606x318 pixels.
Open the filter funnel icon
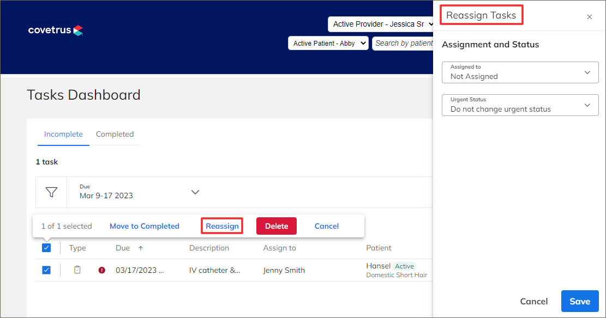51,192
